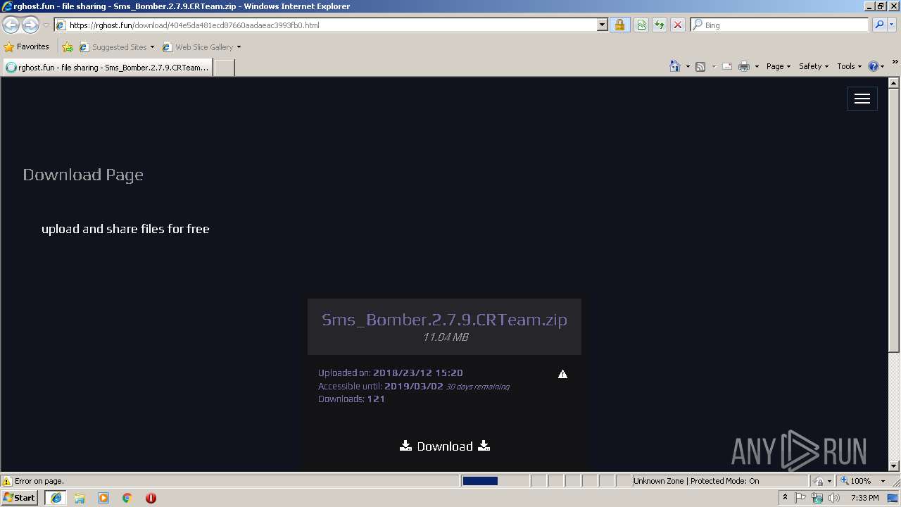Screen dimensions: 901x507
Task: Open the zoom level 100% dropdown
Action: click(x=883, y=481)
